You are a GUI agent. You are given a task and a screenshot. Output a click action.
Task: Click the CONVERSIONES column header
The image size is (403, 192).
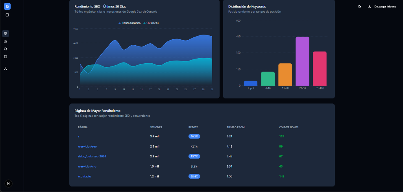pyautogui.click(x=288, y=127)
